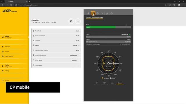Image resolution: width=186 pixels, height=104 pixels.
Task: Click the Radius row icon
Action: 34,45
